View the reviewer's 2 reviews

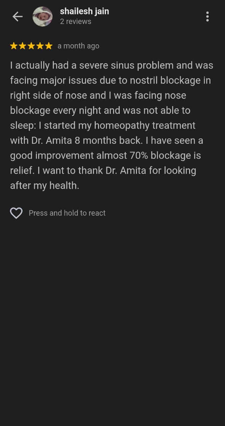tap(75, 22)
